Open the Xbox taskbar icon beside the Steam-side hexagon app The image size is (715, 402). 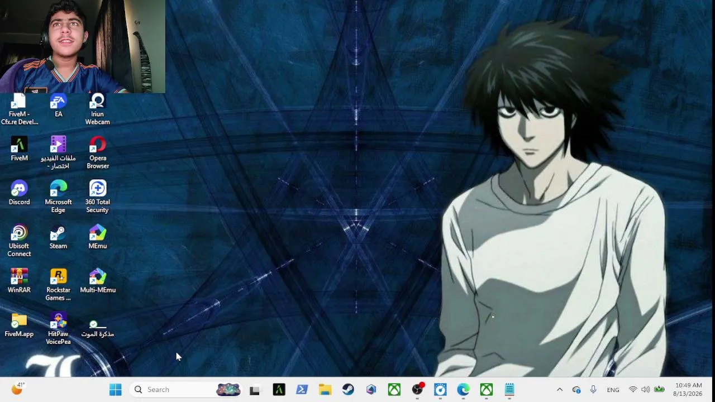(394, 390)
